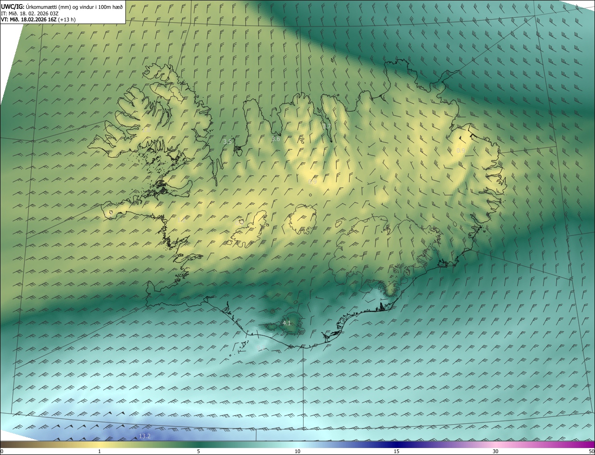The image size is (595, 455).
Task: Click the 3.5 precipitation value label
Action: pos(227,141)
